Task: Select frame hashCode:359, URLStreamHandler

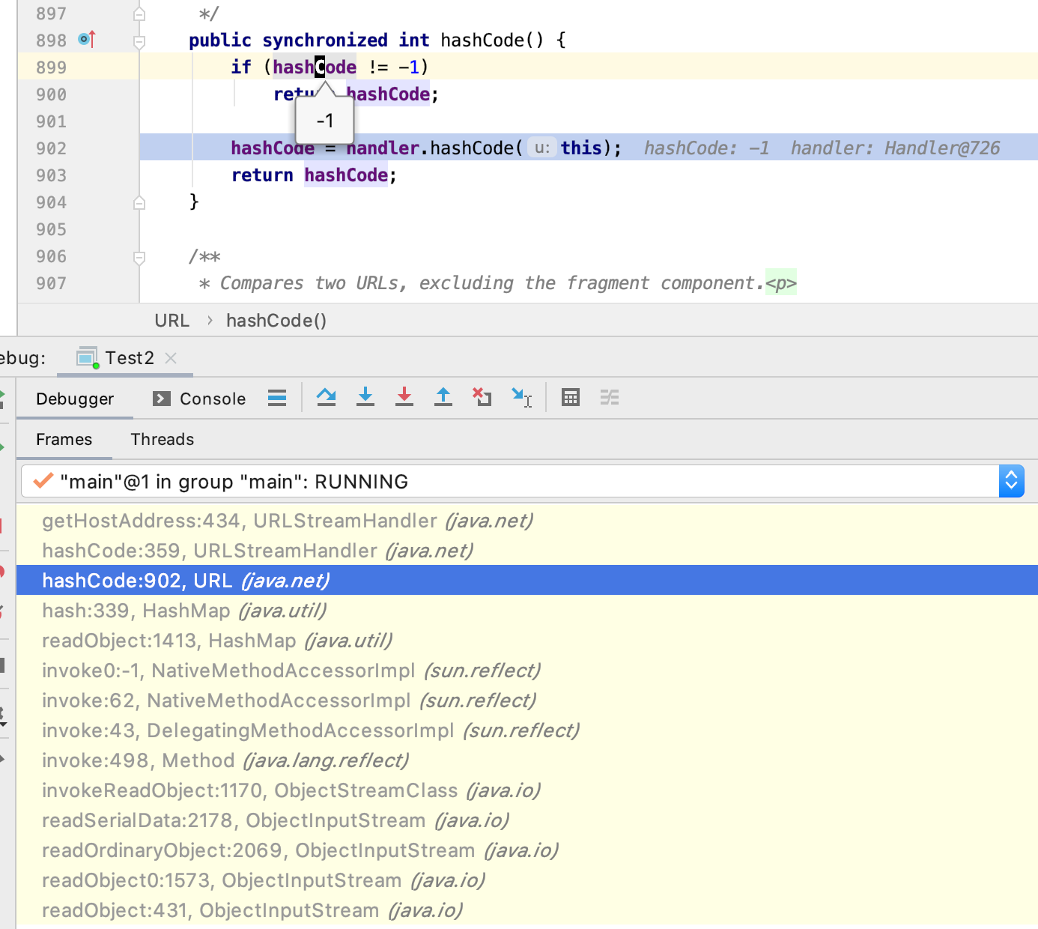Action: pos(527,551)
